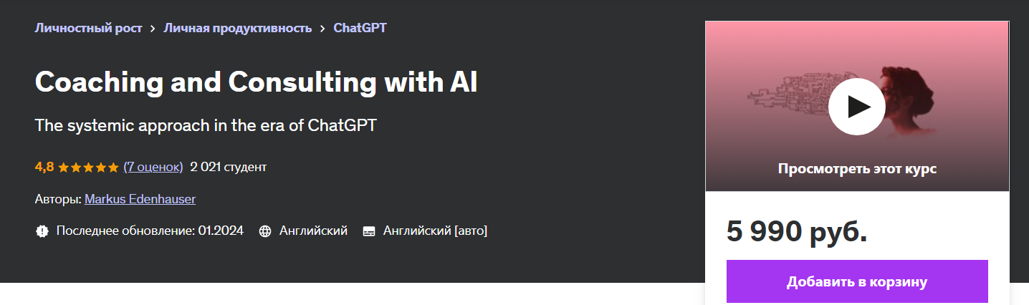Click the chevron after Личностный рост

click(153, 29)
